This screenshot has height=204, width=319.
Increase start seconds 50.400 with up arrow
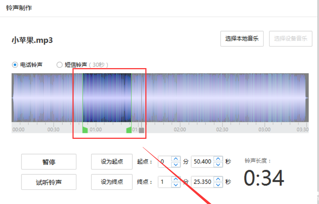[218, 159]
